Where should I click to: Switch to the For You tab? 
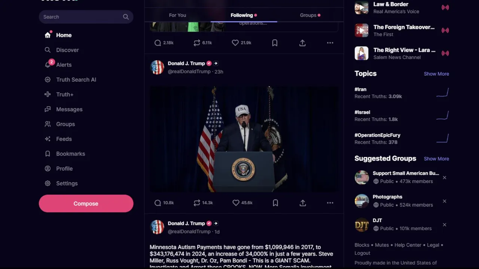pos(177,15)
